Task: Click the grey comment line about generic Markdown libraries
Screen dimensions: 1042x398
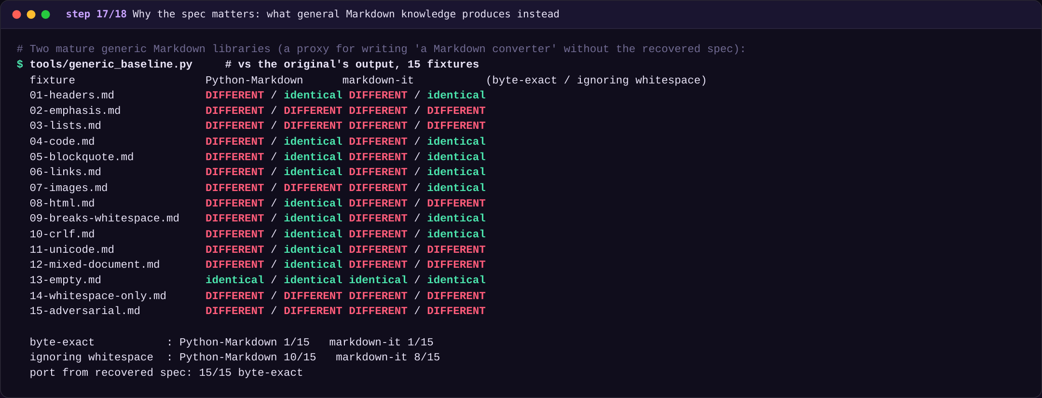Action: click(x=381, y=49)
